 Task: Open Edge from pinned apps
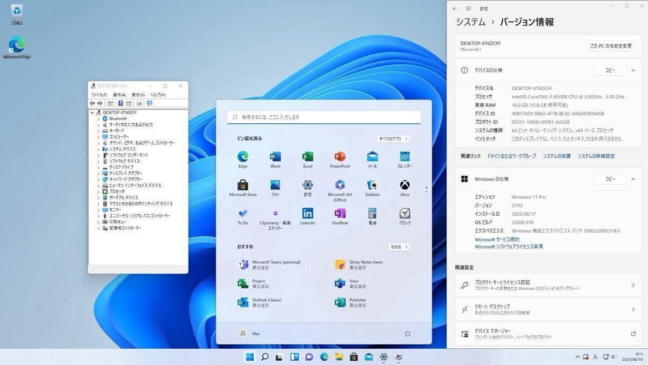[x=243, y=157]
